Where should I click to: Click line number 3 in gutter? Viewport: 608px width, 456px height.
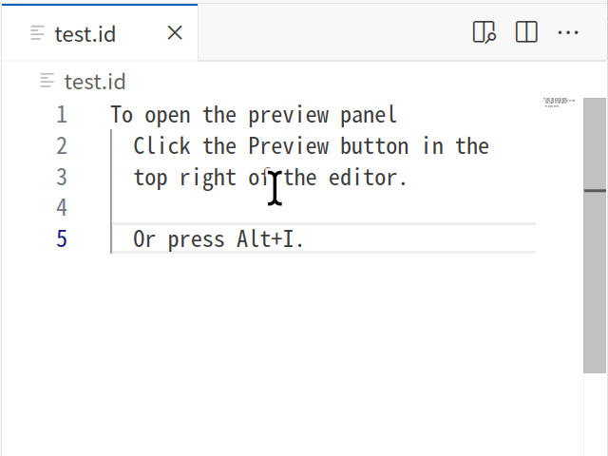pyautogui.click(x=62, y=178)
